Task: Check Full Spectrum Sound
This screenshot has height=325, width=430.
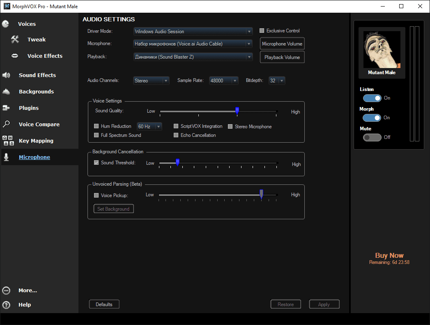Action: pos(96,135)
